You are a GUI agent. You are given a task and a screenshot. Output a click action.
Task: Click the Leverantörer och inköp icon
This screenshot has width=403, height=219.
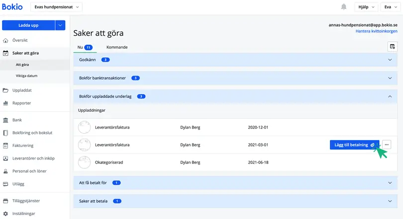click(5, 158)
